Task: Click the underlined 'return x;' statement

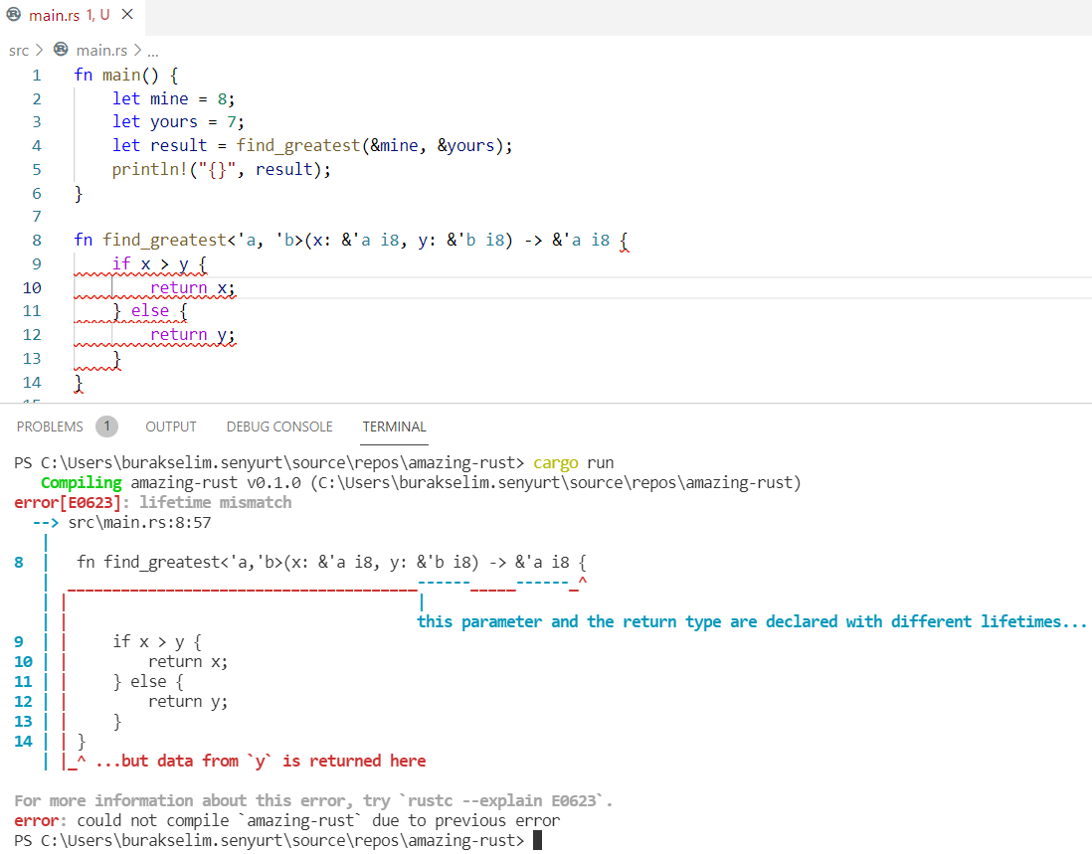Action: pos(193,287)
